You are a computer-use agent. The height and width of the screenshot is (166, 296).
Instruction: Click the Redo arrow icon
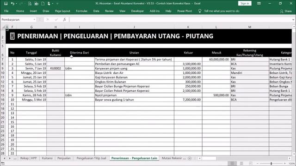[21, 3]
